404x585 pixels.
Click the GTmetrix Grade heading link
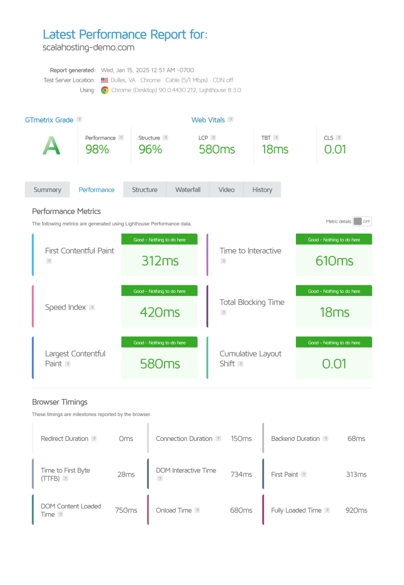point(49,120)
